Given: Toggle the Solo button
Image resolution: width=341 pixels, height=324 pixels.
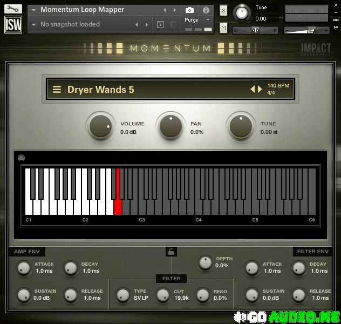Looking at the screenshot, I should click(224, 11).
